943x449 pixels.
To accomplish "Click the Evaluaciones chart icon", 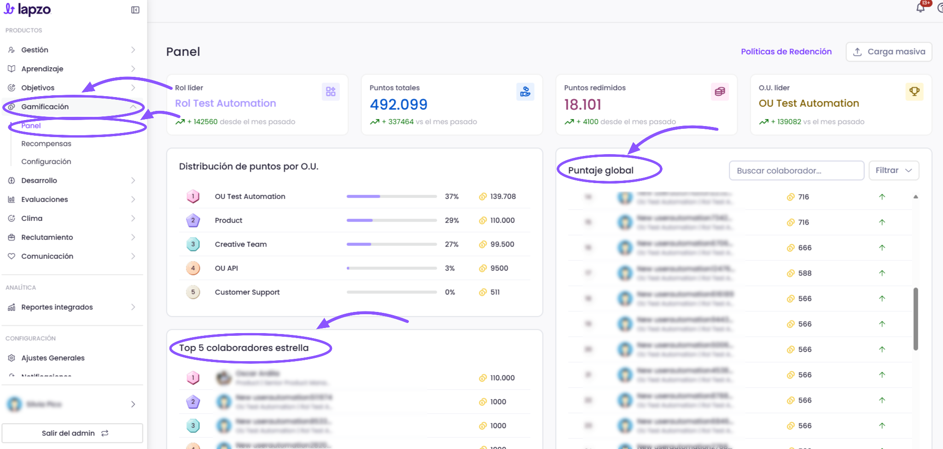I will (x=12, y=199).
